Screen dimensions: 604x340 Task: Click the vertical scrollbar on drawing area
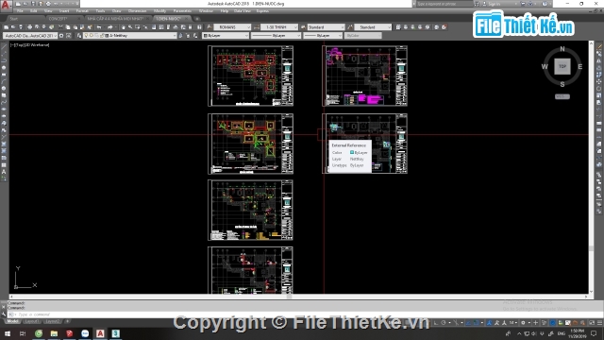[x=592, y=168]
